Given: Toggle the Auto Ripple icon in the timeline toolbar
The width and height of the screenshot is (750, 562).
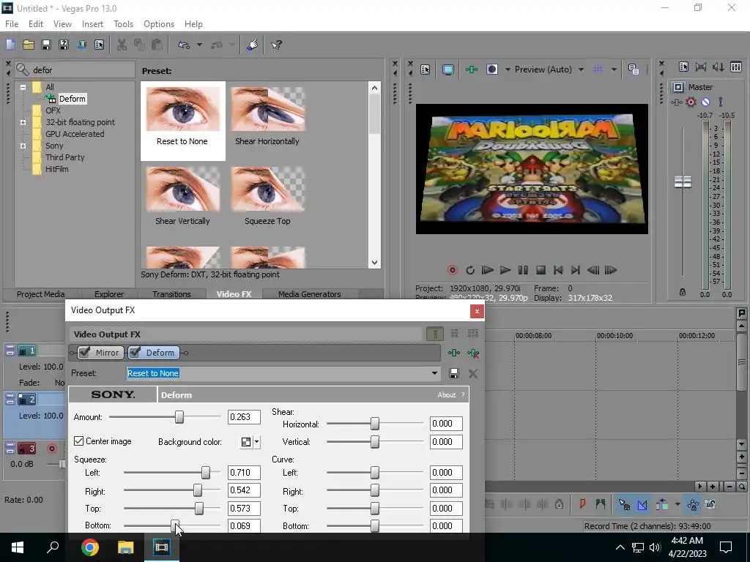Looking at the screenshot, I should tap(662, 504).
